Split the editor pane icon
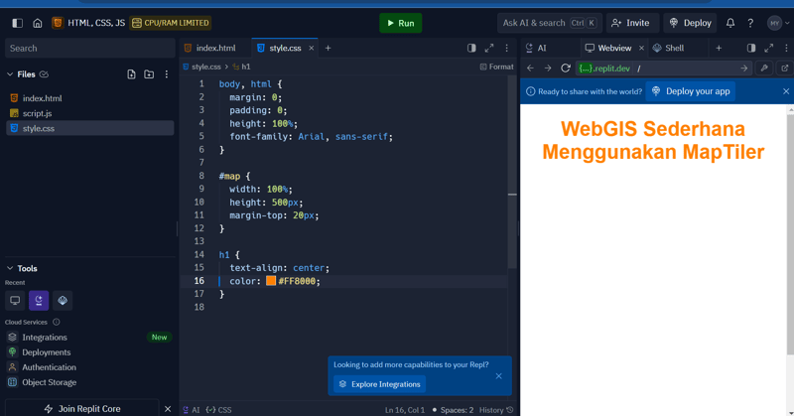 471,48
